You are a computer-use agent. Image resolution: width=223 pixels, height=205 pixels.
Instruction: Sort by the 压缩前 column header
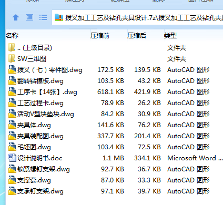tap(100, 36)
